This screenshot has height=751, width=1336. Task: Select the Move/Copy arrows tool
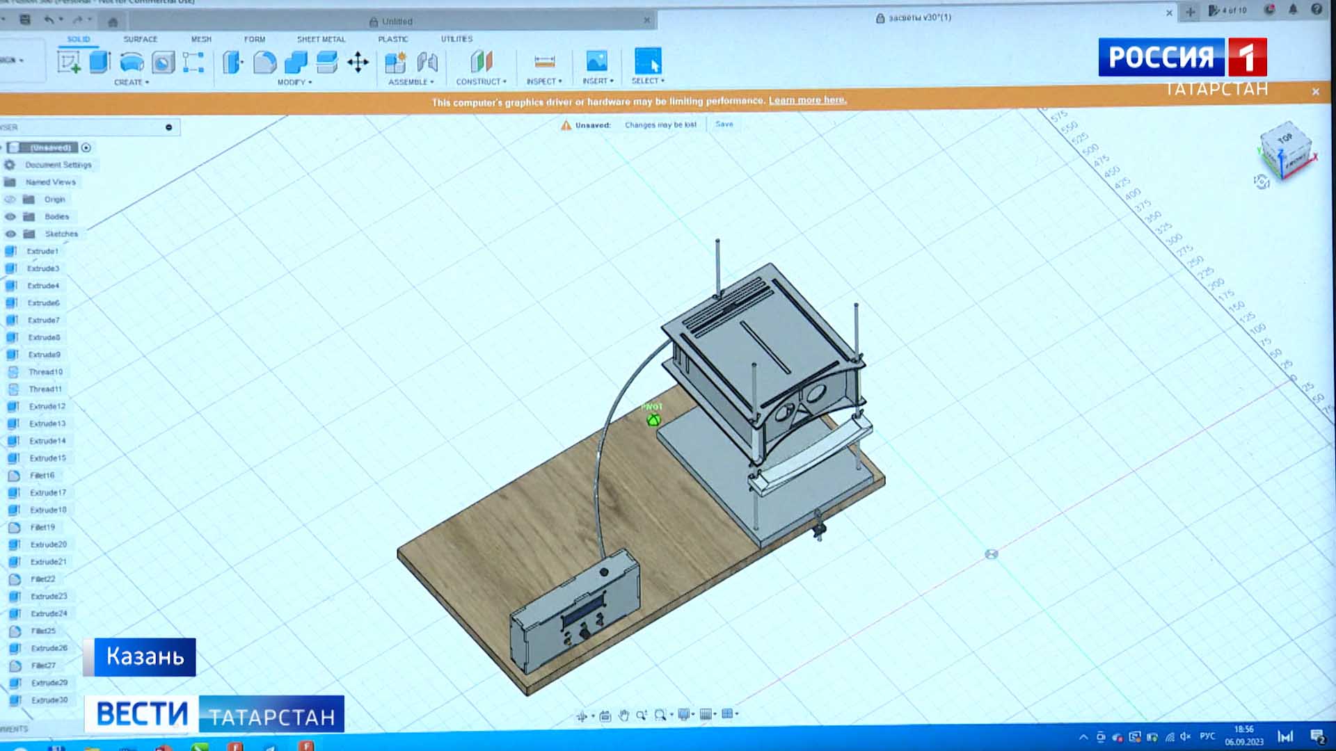click(358, 63)
